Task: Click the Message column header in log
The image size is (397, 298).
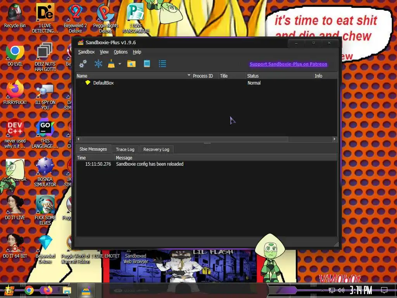Action: [226, 158]
